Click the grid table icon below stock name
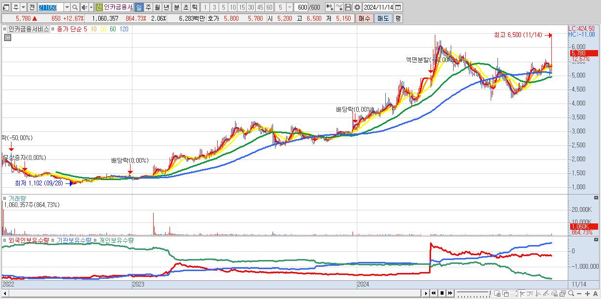 pyautogui.click(x=7, y=38)
